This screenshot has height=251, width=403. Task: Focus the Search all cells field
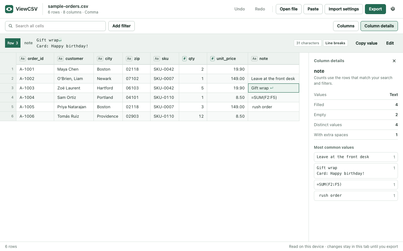[55, 26]
